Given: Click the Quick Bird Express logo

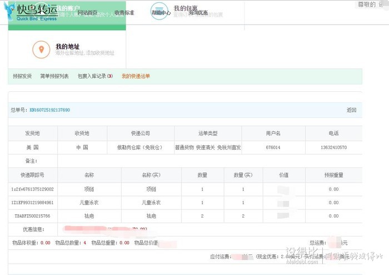Looking at the screenshot, I should tap(31, 12).
